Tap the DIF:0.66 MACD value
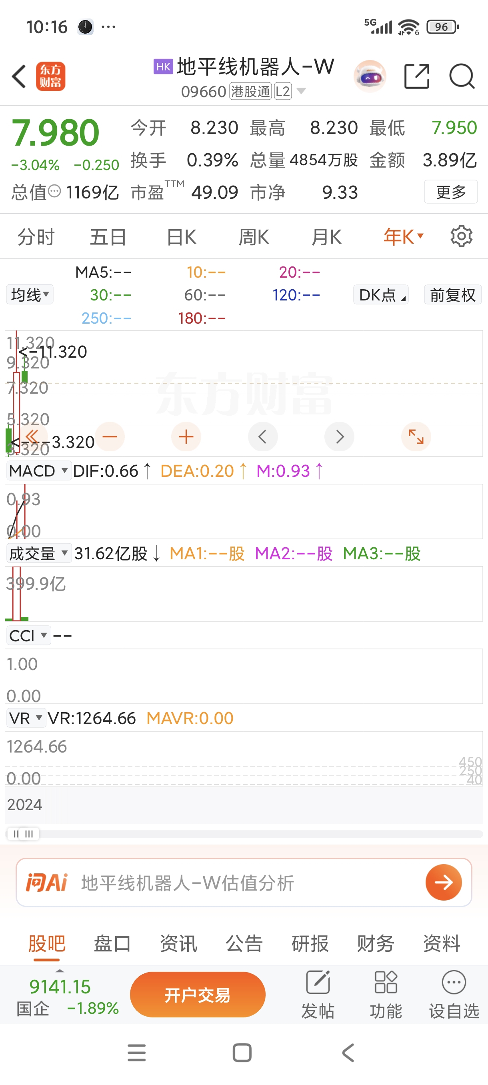 [x=106, y=471]
